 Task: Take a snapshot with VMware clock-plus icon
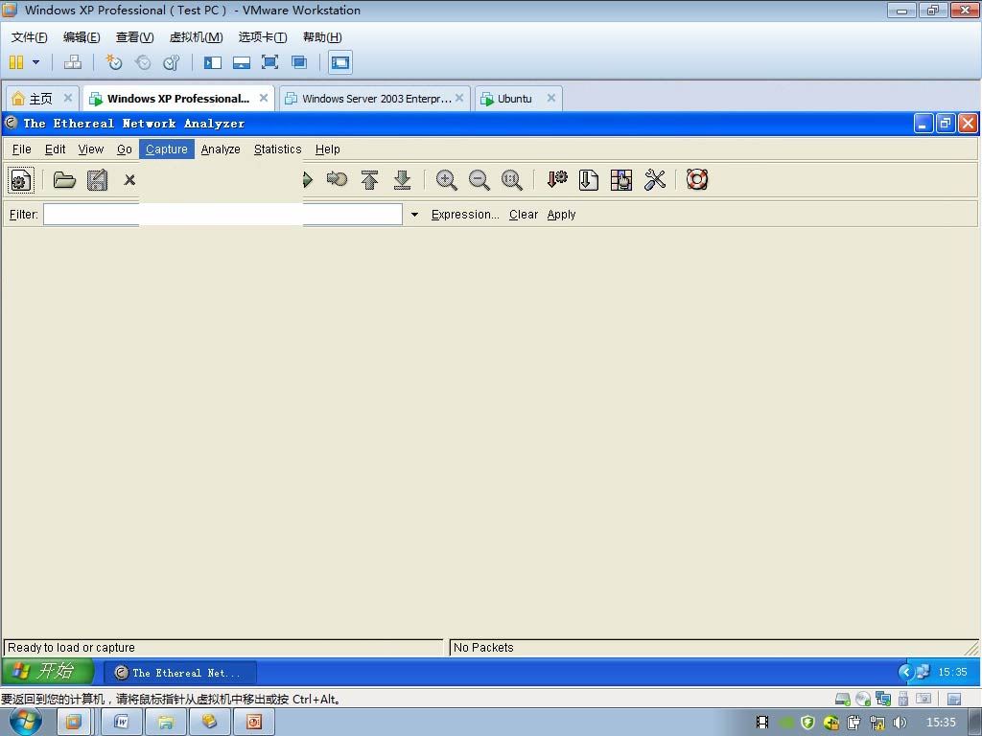pyautogui.click(x=113, y=62)
